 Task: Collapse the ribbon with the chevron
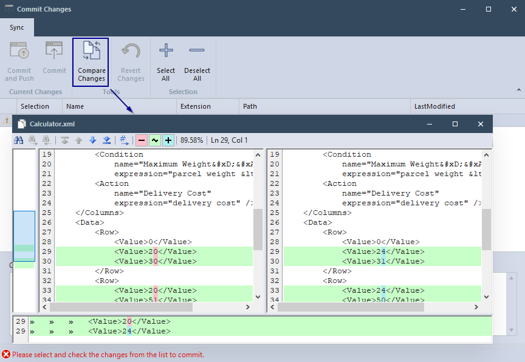[519, 90]
